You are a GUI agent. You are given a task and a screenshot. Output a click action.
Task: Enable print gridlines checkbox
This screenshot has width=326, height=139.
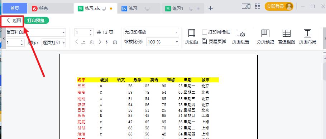(x=205, y=32)
